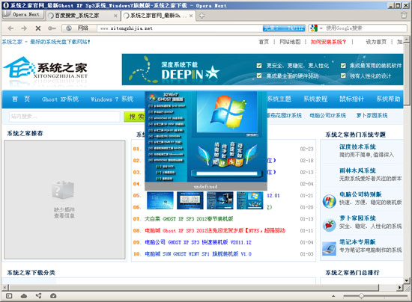The width and height of the screenshot is (412, 302).
Task: Click the fourth thumbnail in the preview strip
Action: [250, 200]
